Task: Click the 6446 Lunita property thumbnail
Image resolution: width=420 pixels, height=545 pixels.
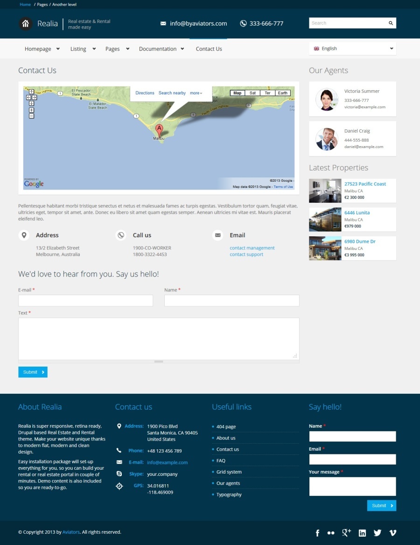Action: (325, 219)
